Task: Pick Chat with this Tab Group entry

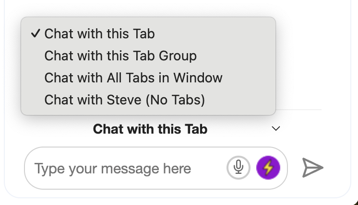Action: point(120,56)
